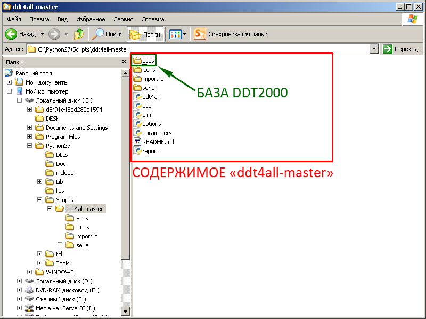The image size is (426, 319).
Task: Open the Сервис menu
Action: point(123,19)
